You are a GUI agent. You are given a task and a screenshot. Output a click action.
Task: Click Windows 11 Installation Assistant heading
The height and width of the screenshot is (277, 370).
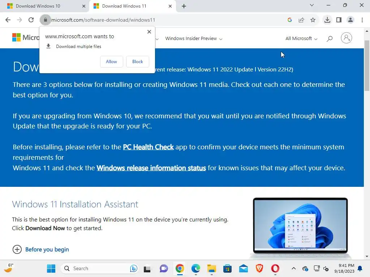pyautogui.click(x=75, y=204)
